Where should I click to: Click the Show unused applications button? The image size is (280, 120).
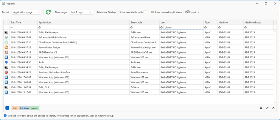point(167,12)
